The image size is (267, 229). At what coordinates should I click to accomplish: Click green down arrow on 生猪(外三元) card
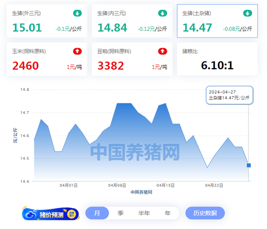point(78,13)
